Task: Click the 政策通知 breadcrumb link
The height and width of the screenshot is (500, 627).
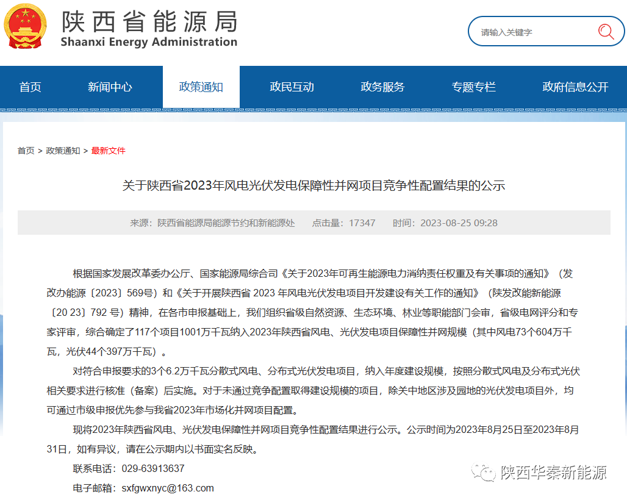Action: pos(63,151)
